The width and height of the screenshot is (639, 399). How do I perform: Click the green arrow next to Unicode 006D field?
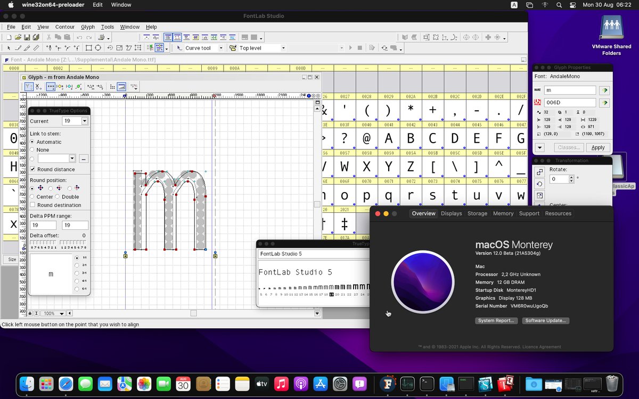click(604, 103)
